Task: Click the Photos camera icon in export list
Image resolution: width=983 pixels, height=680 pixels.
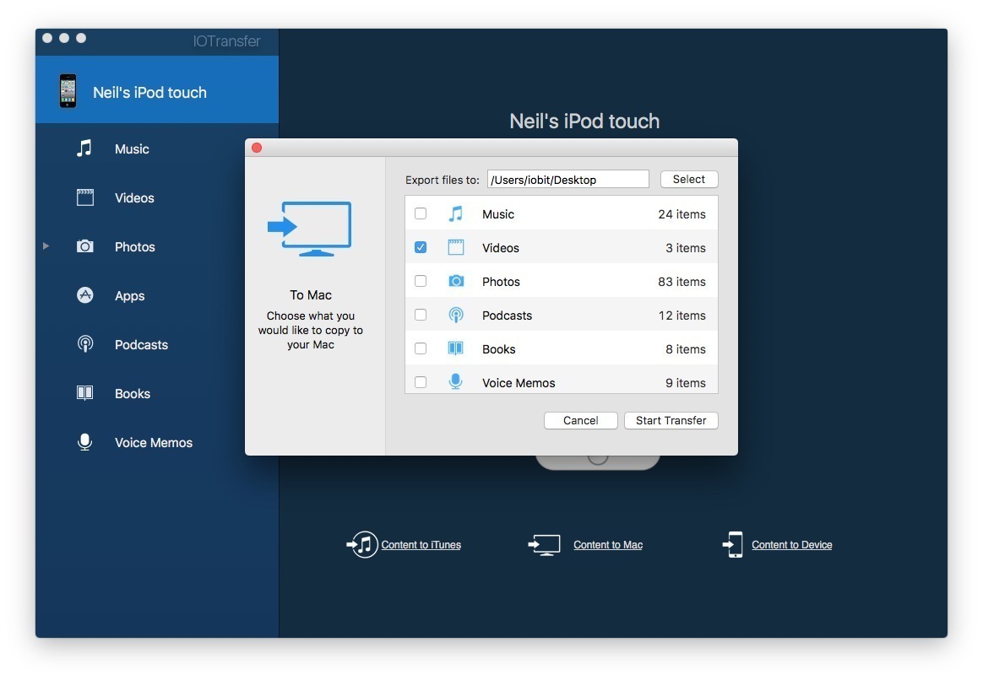Action: point(456,281)
